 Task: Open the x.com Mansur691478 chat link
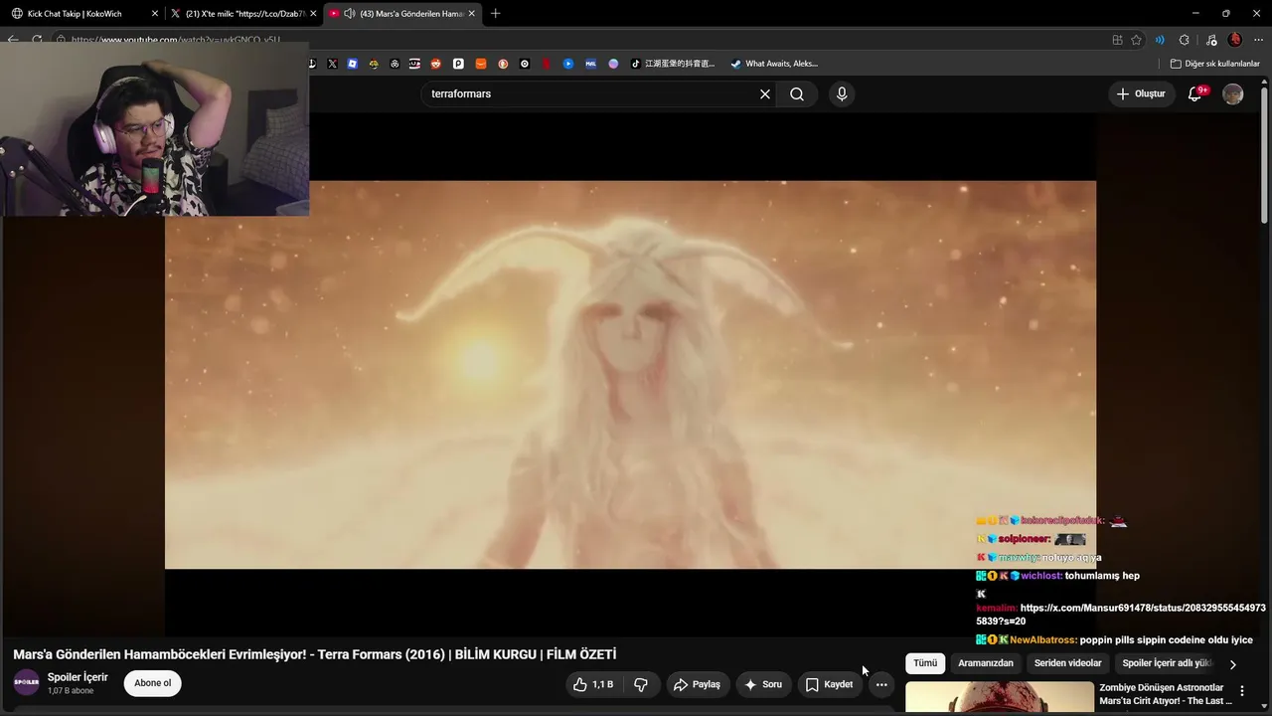[1143, 615]
